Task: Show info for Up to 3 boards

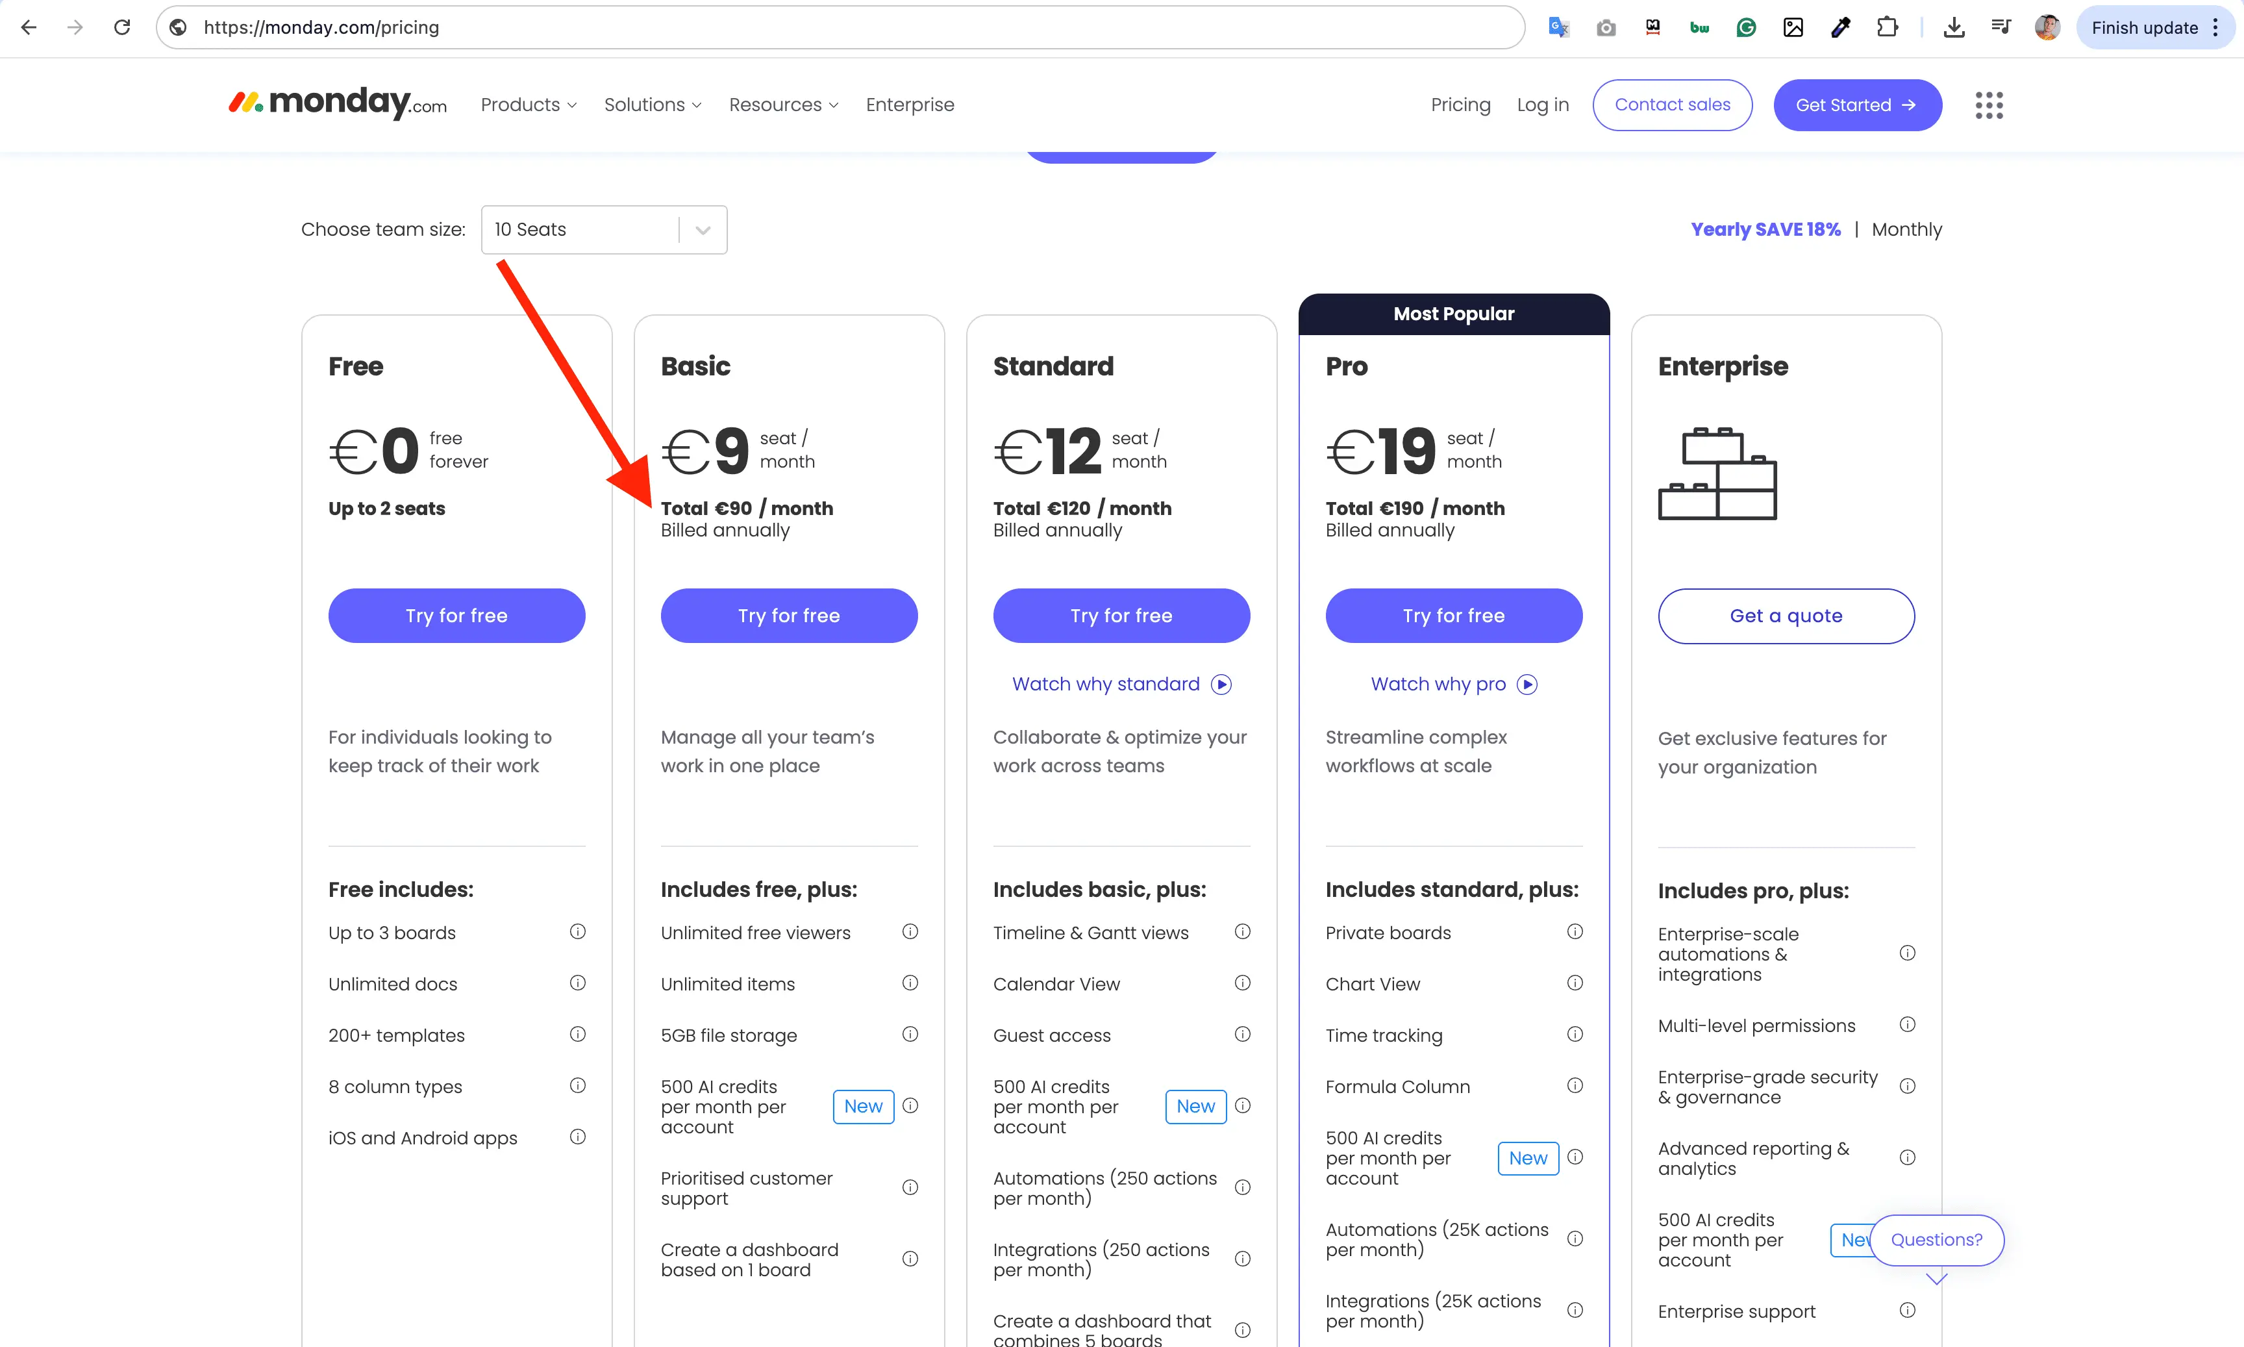Action: (577, 931)
